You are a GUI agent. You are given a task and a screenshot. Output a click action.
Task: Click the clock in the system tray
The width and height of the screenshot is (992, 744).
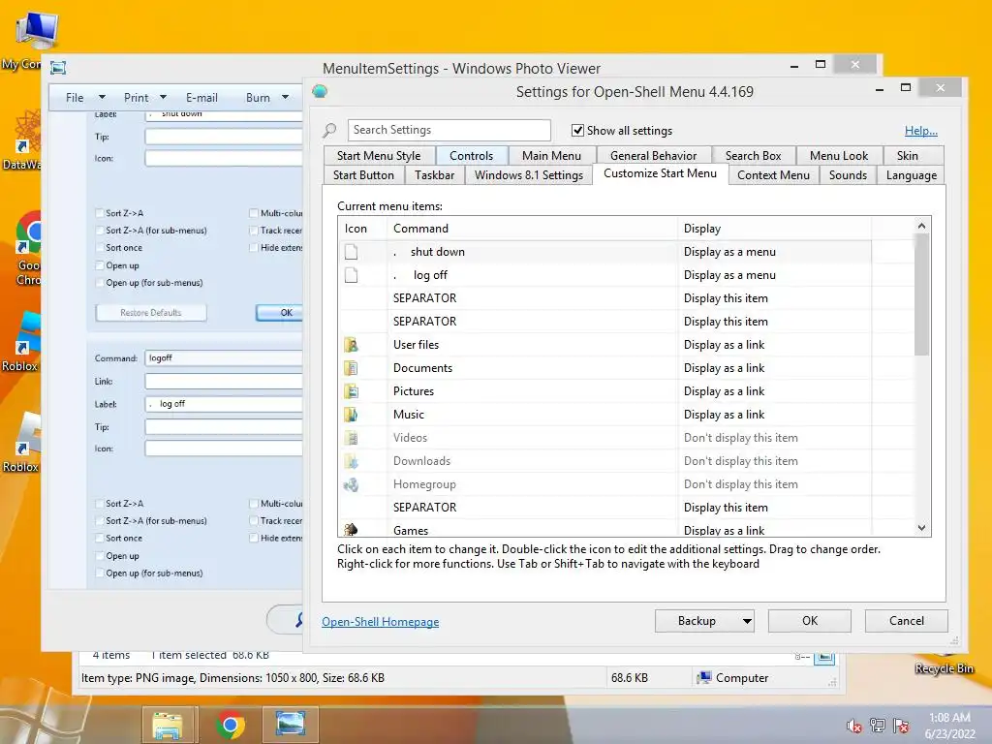(x=950, y=726)
